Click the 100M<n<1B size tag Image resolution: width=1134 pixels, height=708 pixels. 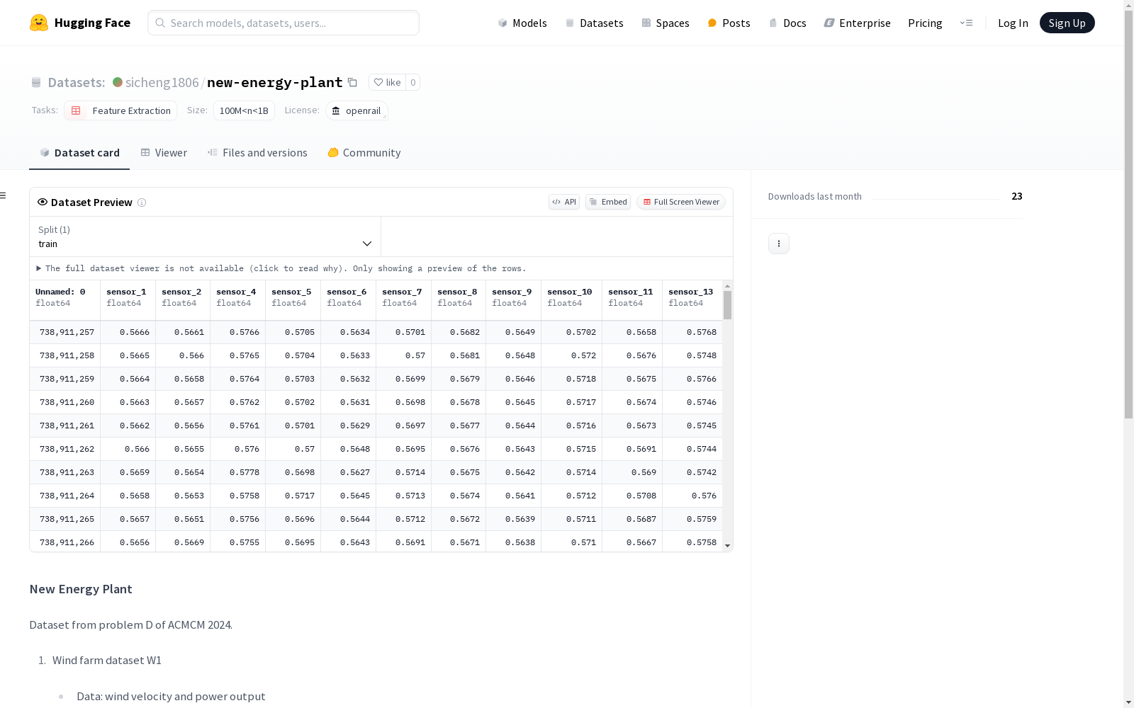click(x=244, y=110)
